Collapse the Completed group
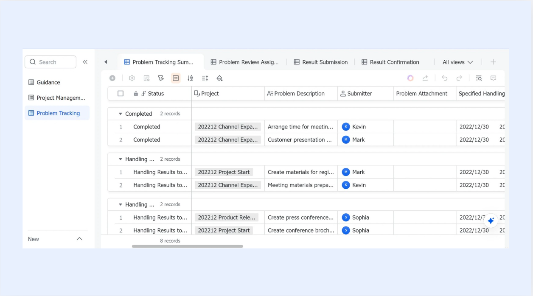The image size is (533, 296). point(121,114)
